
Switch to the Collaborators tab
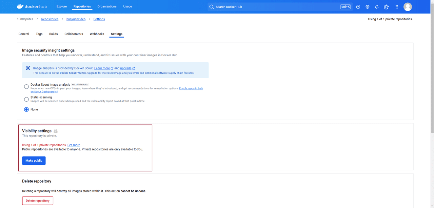pyautogui.click(x=74, y=34)
